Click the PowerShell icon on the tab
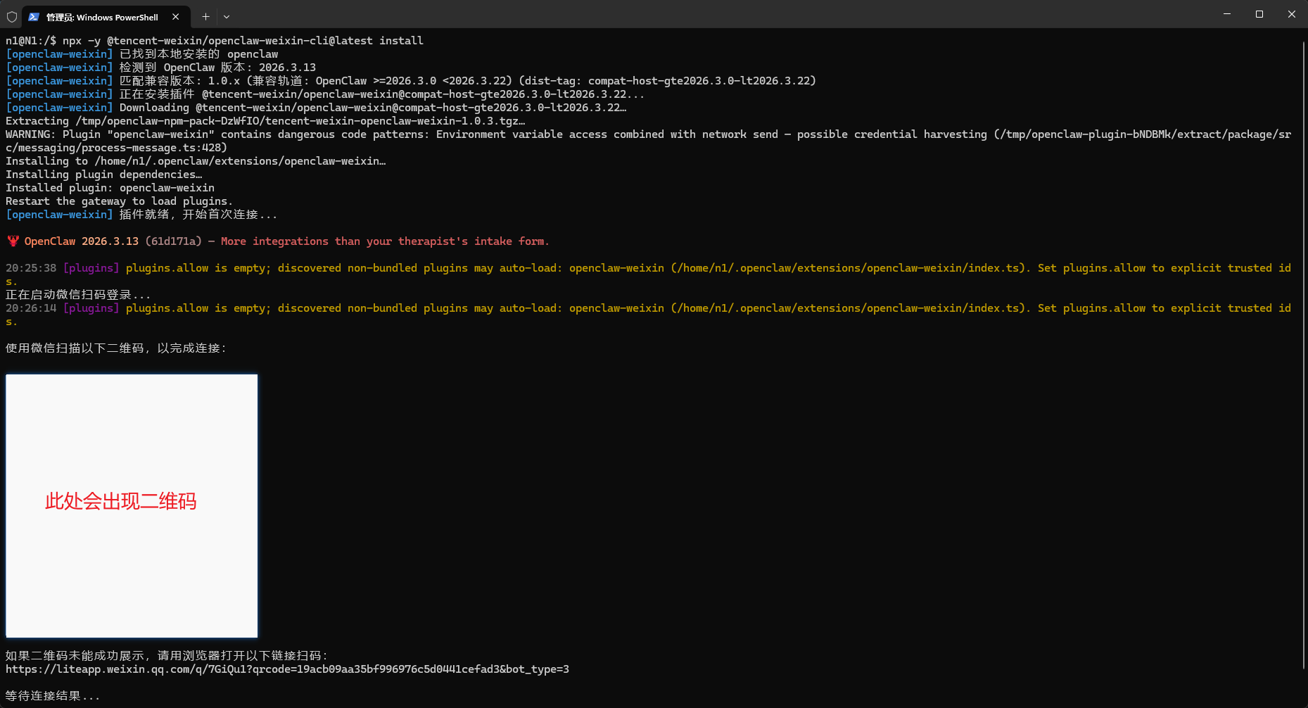 [34, 17]
